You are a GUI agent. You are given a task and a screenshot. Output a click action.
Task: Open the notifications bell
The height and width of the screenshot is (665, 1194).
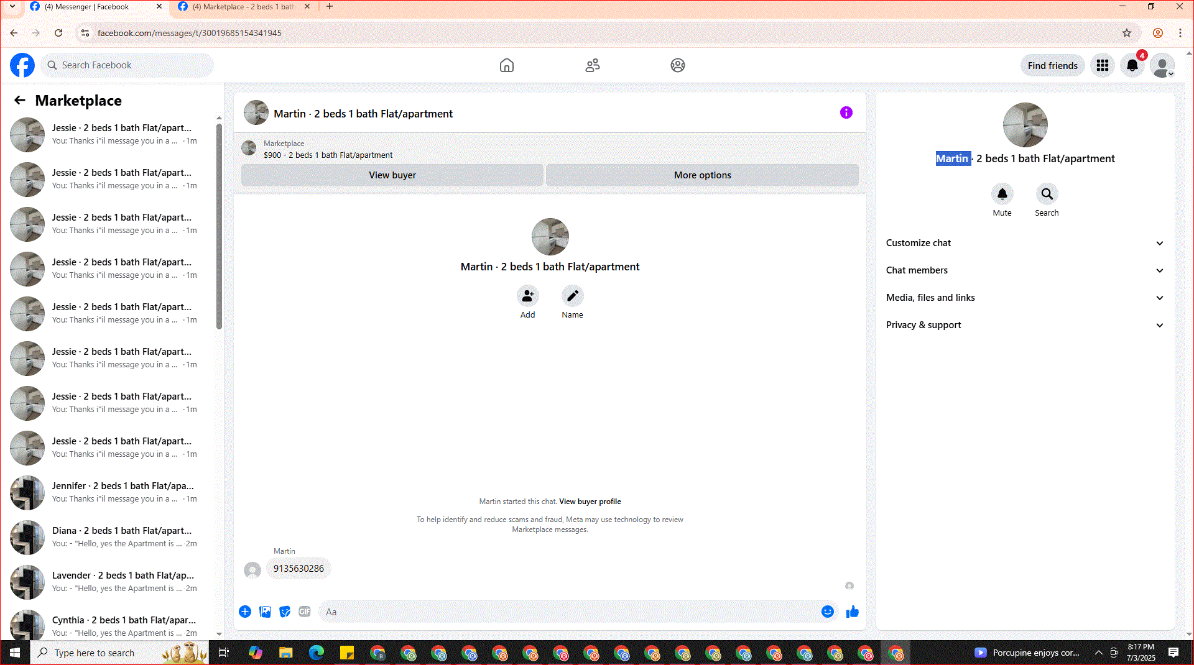pos(1132,65)
